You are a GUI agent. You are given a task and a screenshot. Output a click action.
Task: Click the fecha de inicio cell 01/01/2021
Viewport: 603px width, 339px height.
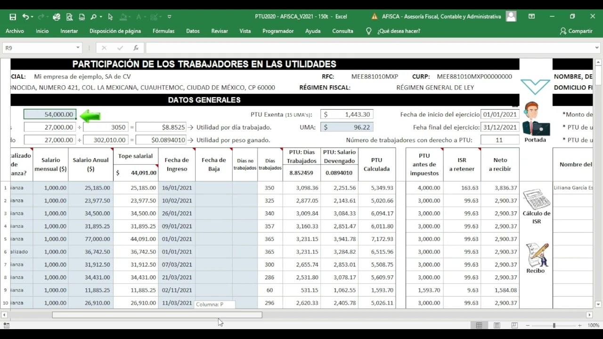(x=500, y=114)
